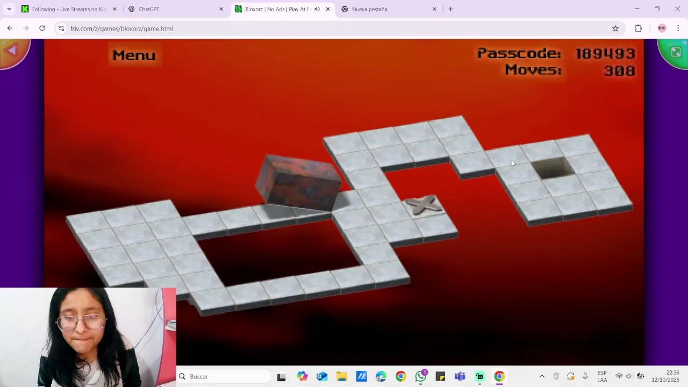Show hidden system tray icons
The width and height of the screenshot is (688, 387).
542,377
